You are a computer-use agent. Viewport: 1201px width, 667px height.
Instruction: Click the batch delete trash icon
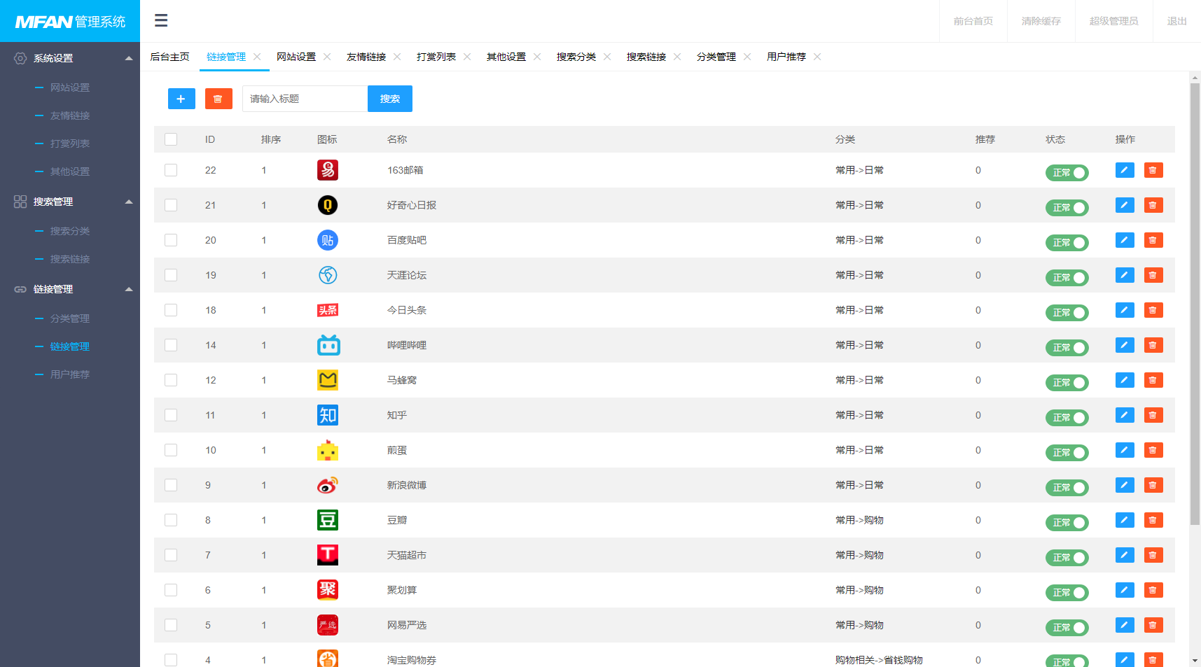[x=218, y=99]
